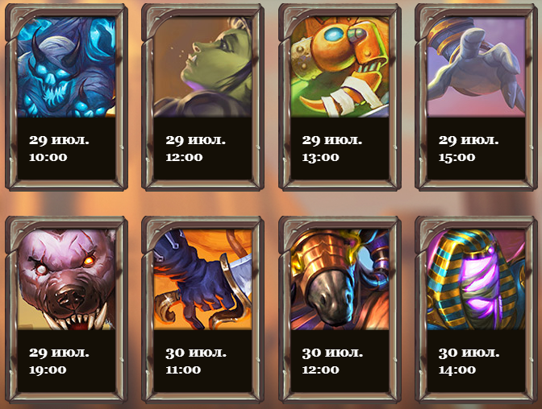Open the snarling hyena card art
542x409 pixels.
coord(66,279)
